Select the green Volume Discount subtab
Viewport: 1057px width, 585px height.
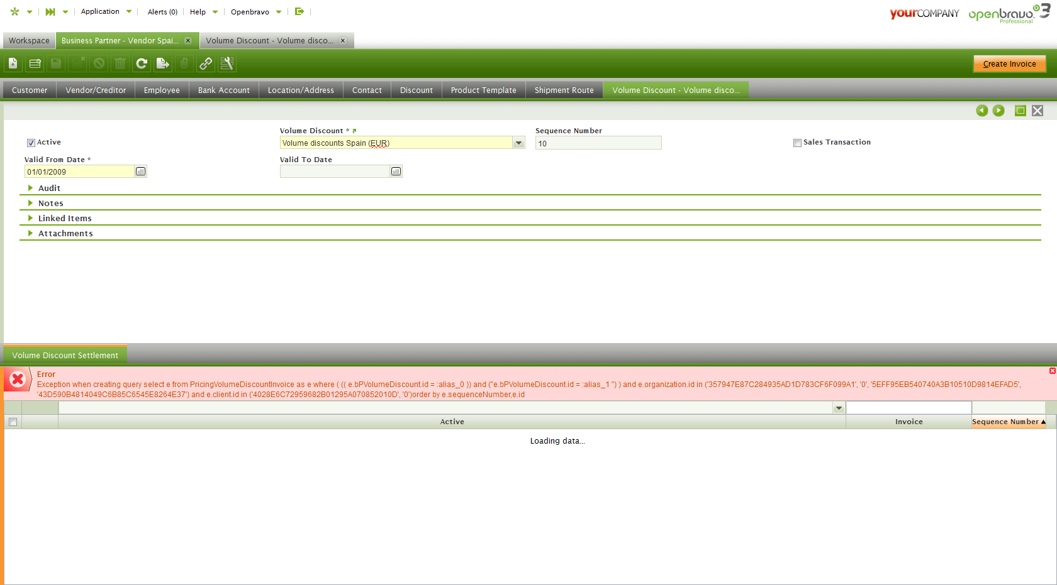click(676, 90)
